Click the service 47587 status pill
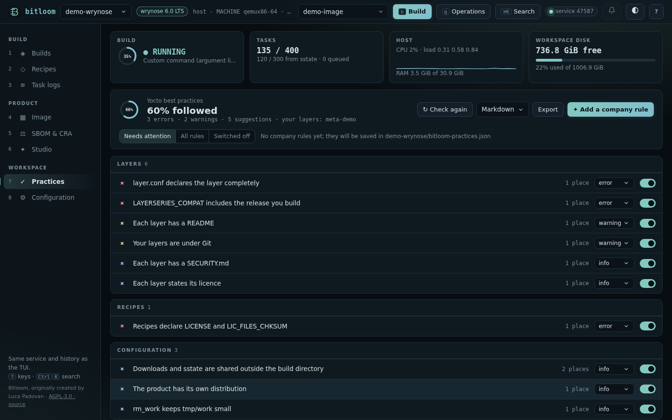This screenshot has width=672, height=420. click(x=571, y=11)
